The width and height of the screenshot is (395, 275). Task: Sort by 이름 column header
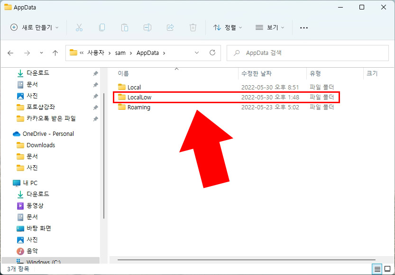pyautogui.click(x=123, y=73)
